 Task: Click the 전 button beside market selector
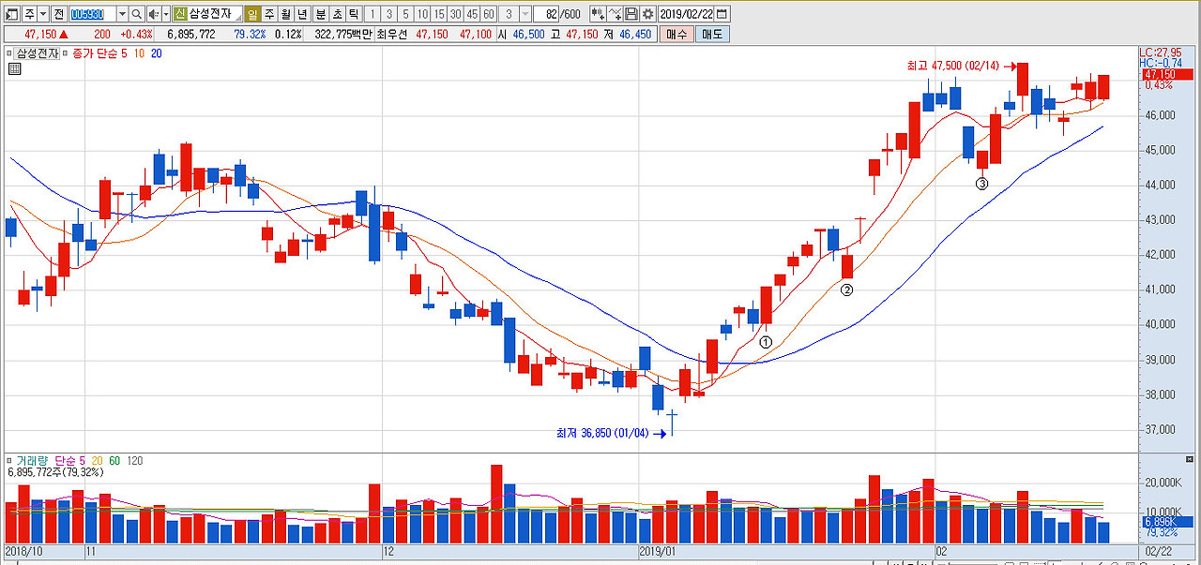pyautogui.click(x=59, y=14)
